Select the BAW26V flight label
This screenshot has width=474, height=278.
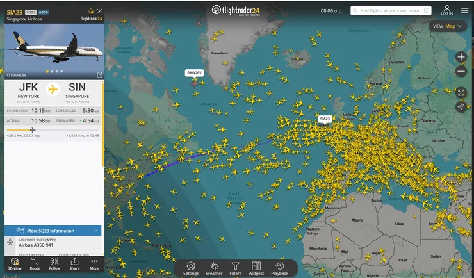point(194,73)
